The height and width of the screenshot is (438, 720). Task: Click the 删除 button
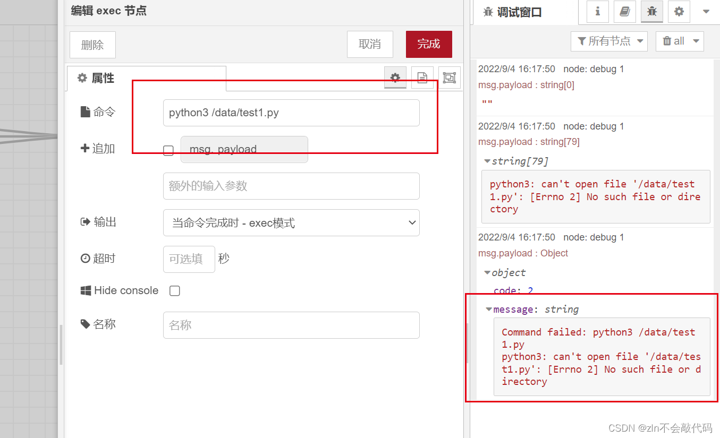point(92,45)
